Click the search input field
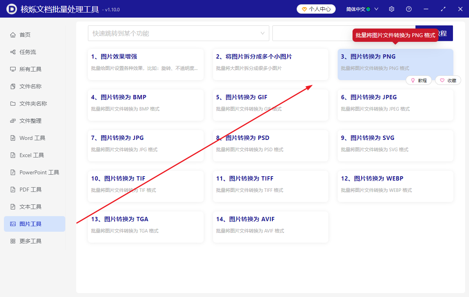 344,33
